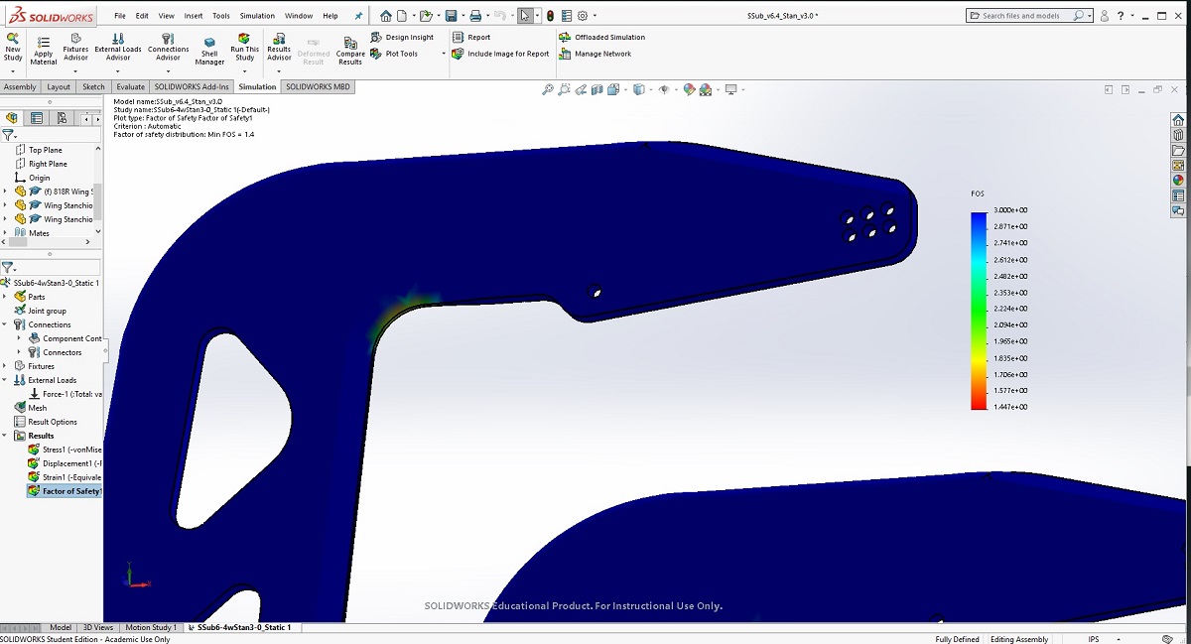Screen dimensions: 1191x644
Task: Click the user login icon
Action: pyautogui.click(x=1107, y=16)
